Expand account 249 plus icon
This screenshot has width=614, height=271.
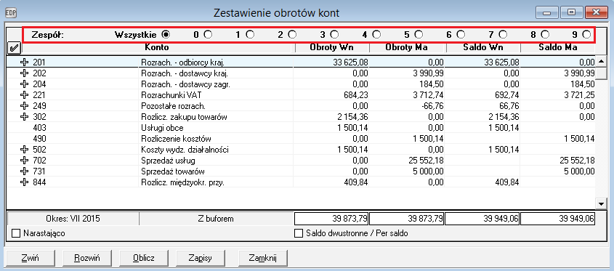point(24,106)
